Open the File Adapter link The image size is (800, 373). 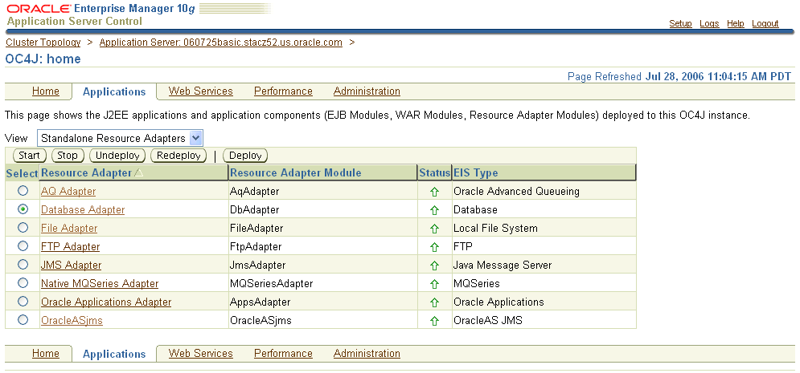click(69, 229)
